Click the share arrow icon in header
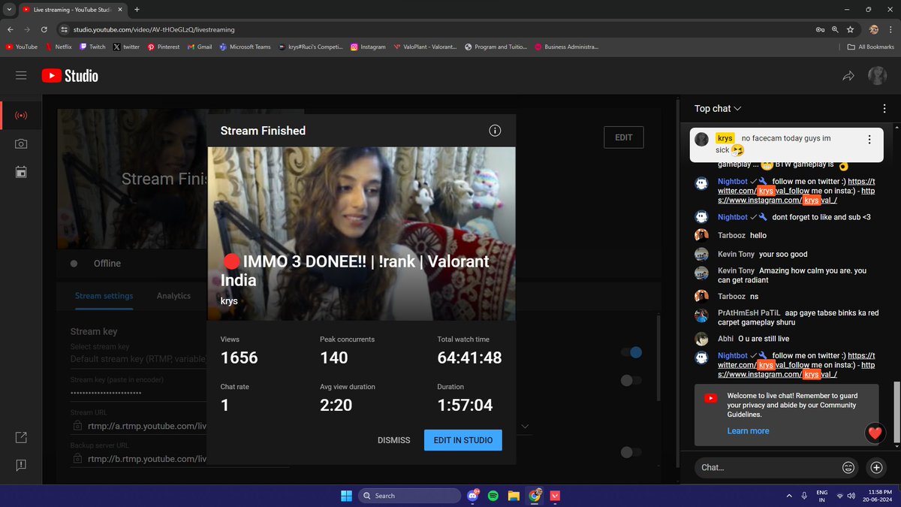Viewport: 901px width, 507px height. (848, 75)
